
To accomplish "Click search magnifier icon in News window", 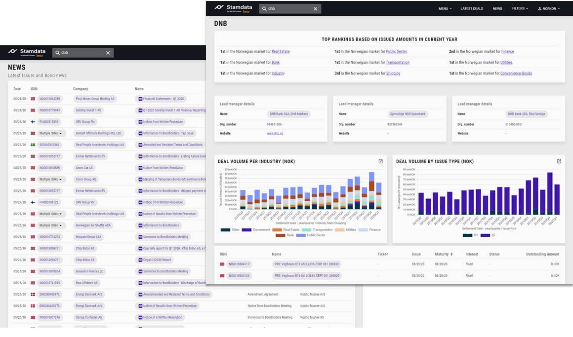I will coord(57,53).
